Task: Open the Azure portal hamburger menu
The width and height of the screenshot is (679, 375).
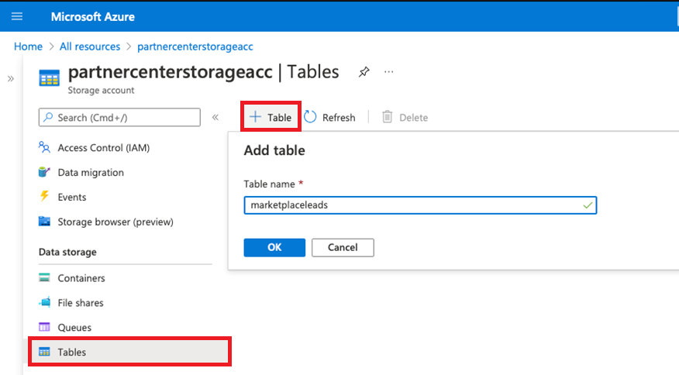Action: tap(17, 16)
